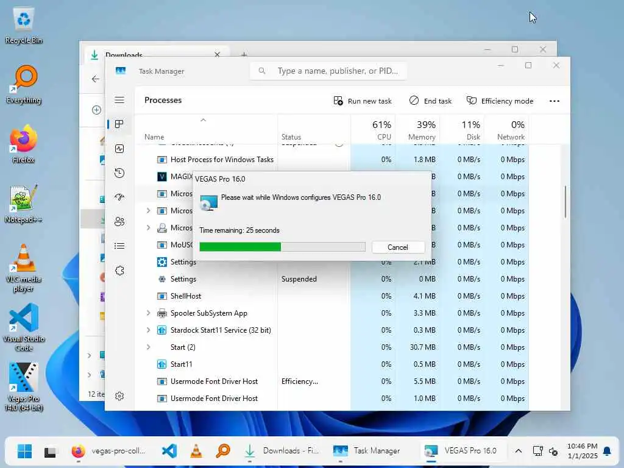Open notification bell in taskbar
Image resolution: width=624 pixels, height=468 pixels.
[607, 451]
